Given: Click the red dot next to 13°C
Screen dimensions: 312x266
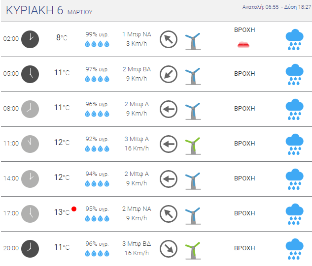Looking at the screenshot, I should click(74, 209).
